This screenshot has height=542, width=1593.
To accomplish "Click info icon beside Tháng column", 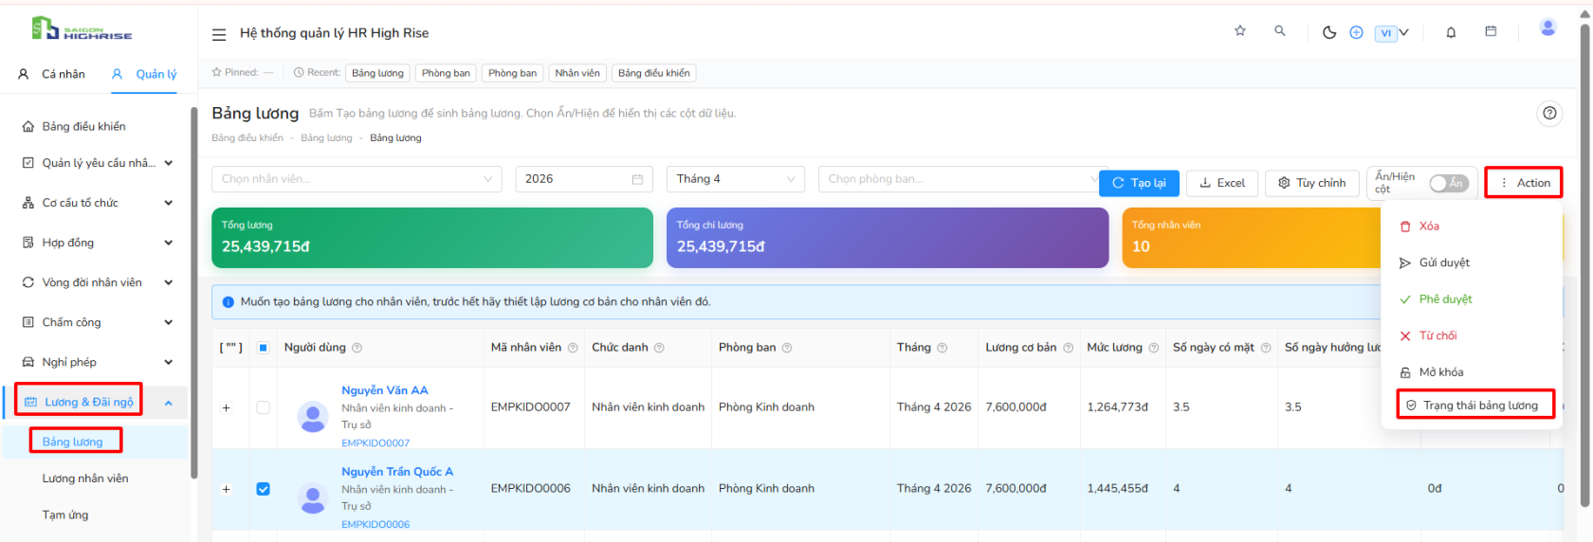I will tap(943, 348).
